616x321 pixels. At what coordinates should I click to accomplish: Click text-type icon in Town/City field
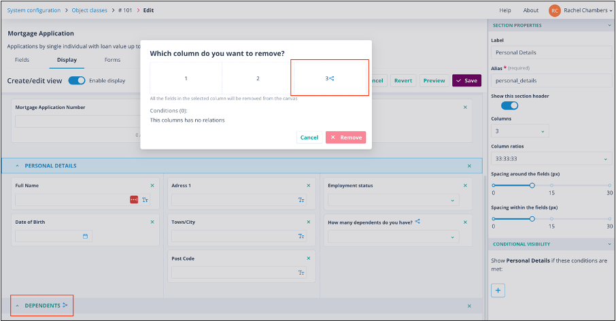[301, 236]
